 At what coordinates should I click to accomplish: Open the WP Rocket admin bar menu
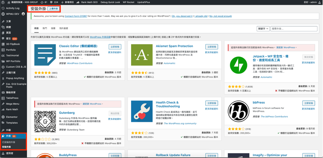tap(128, 2)
